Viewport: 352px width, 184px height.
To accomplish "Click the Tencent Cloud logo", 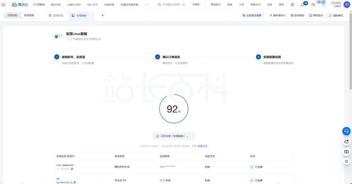I will [x=20, y=4].
